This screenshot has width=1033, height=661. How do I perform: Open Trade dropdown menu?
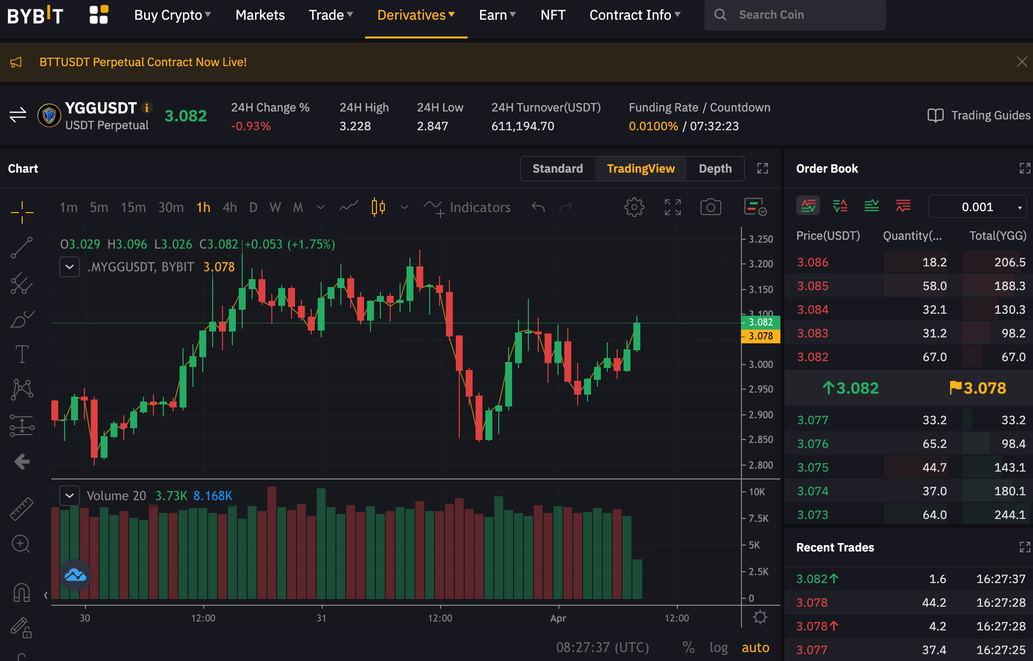(x=331, y=15)
